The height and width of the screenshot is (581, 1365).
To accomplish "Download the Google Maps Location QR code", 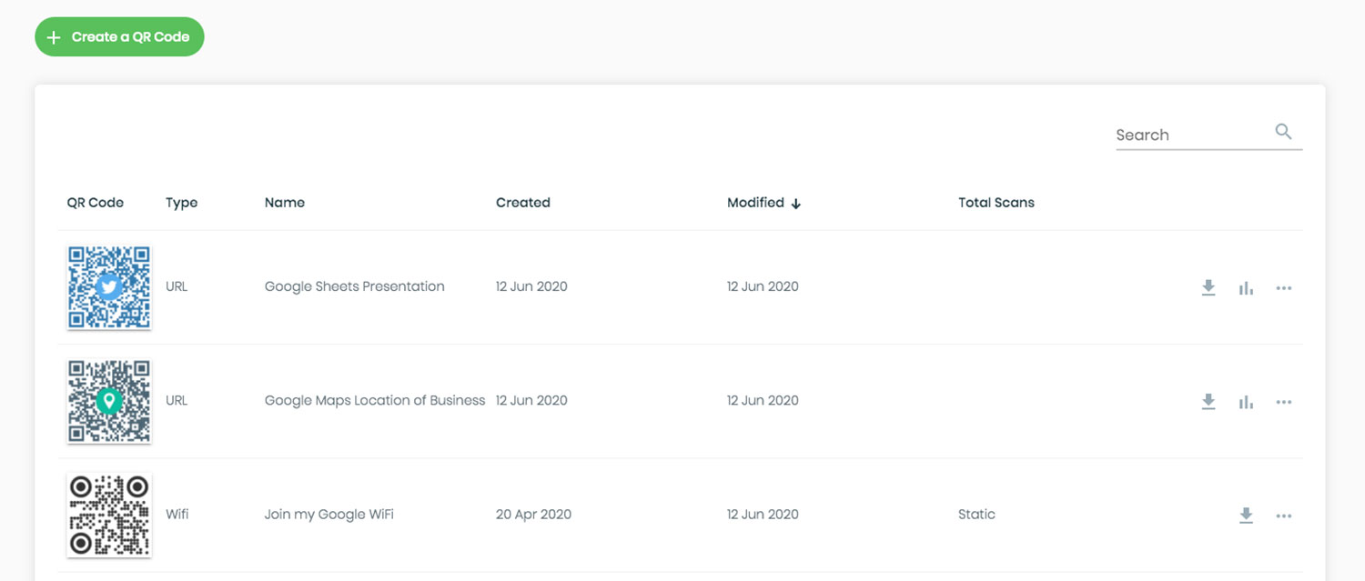I will coord(1208,402).
